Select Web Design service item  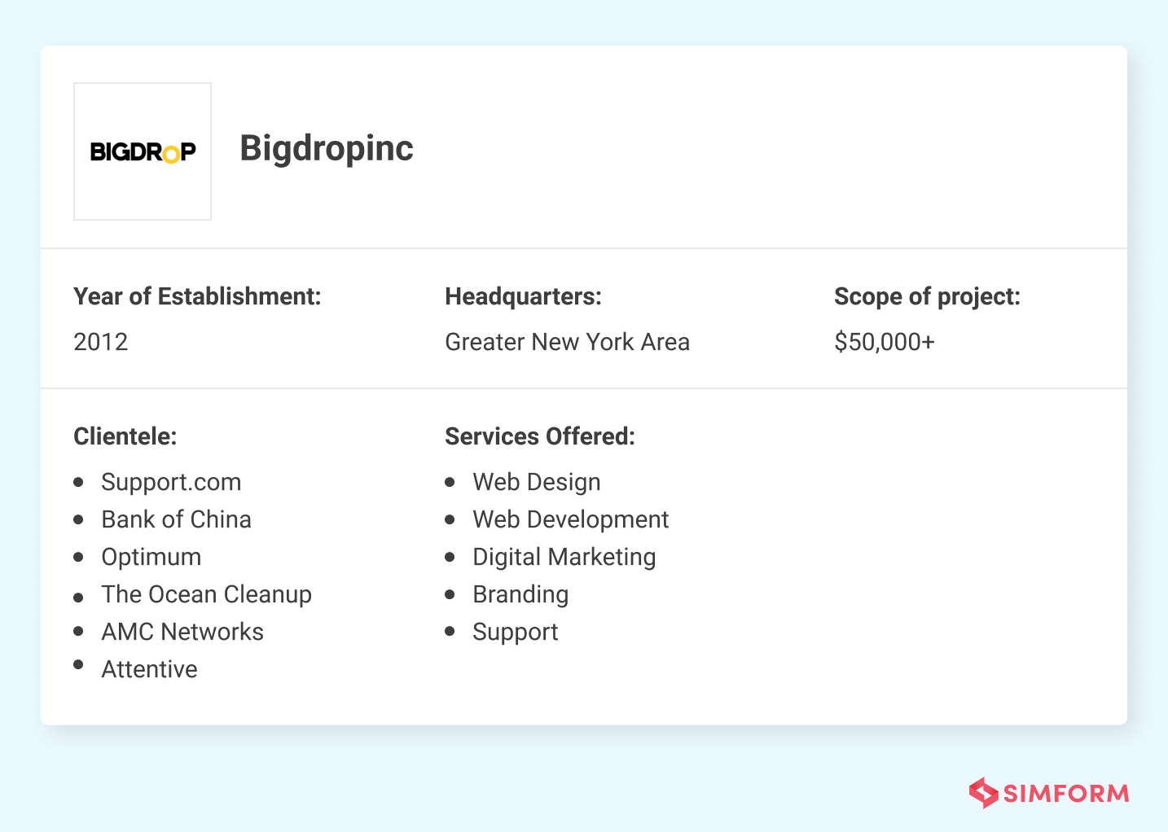pos(536,482)
